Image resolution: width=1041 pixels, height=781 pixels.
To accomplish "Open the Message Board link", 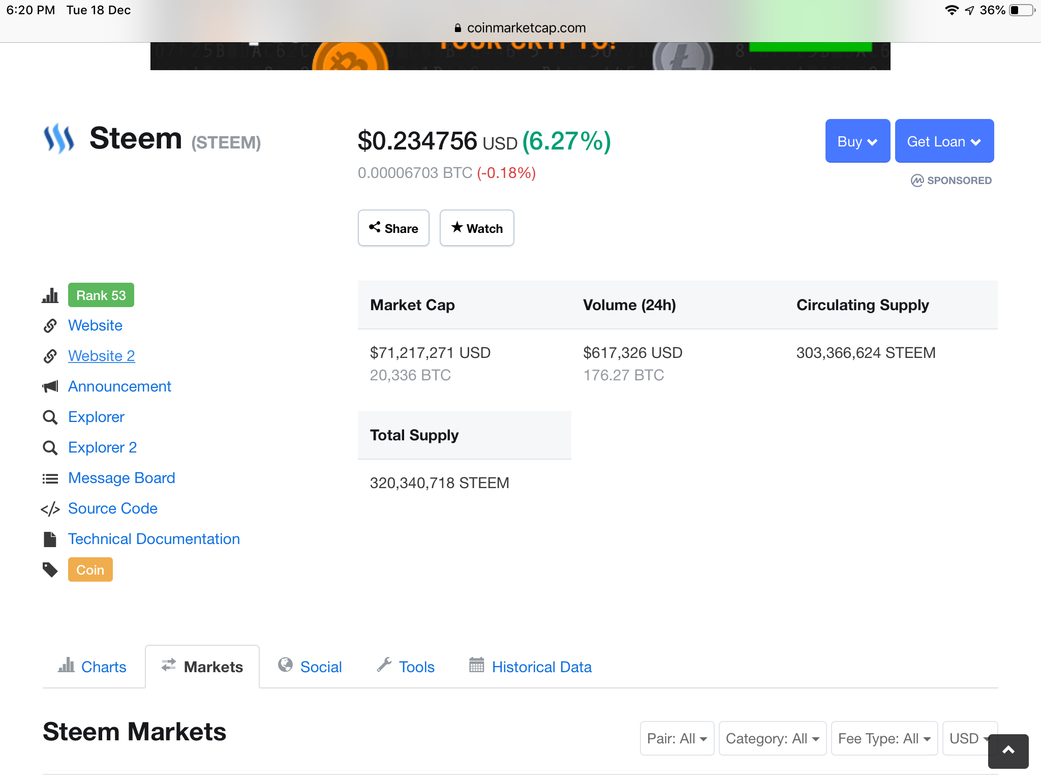I will tap(121, 478).
